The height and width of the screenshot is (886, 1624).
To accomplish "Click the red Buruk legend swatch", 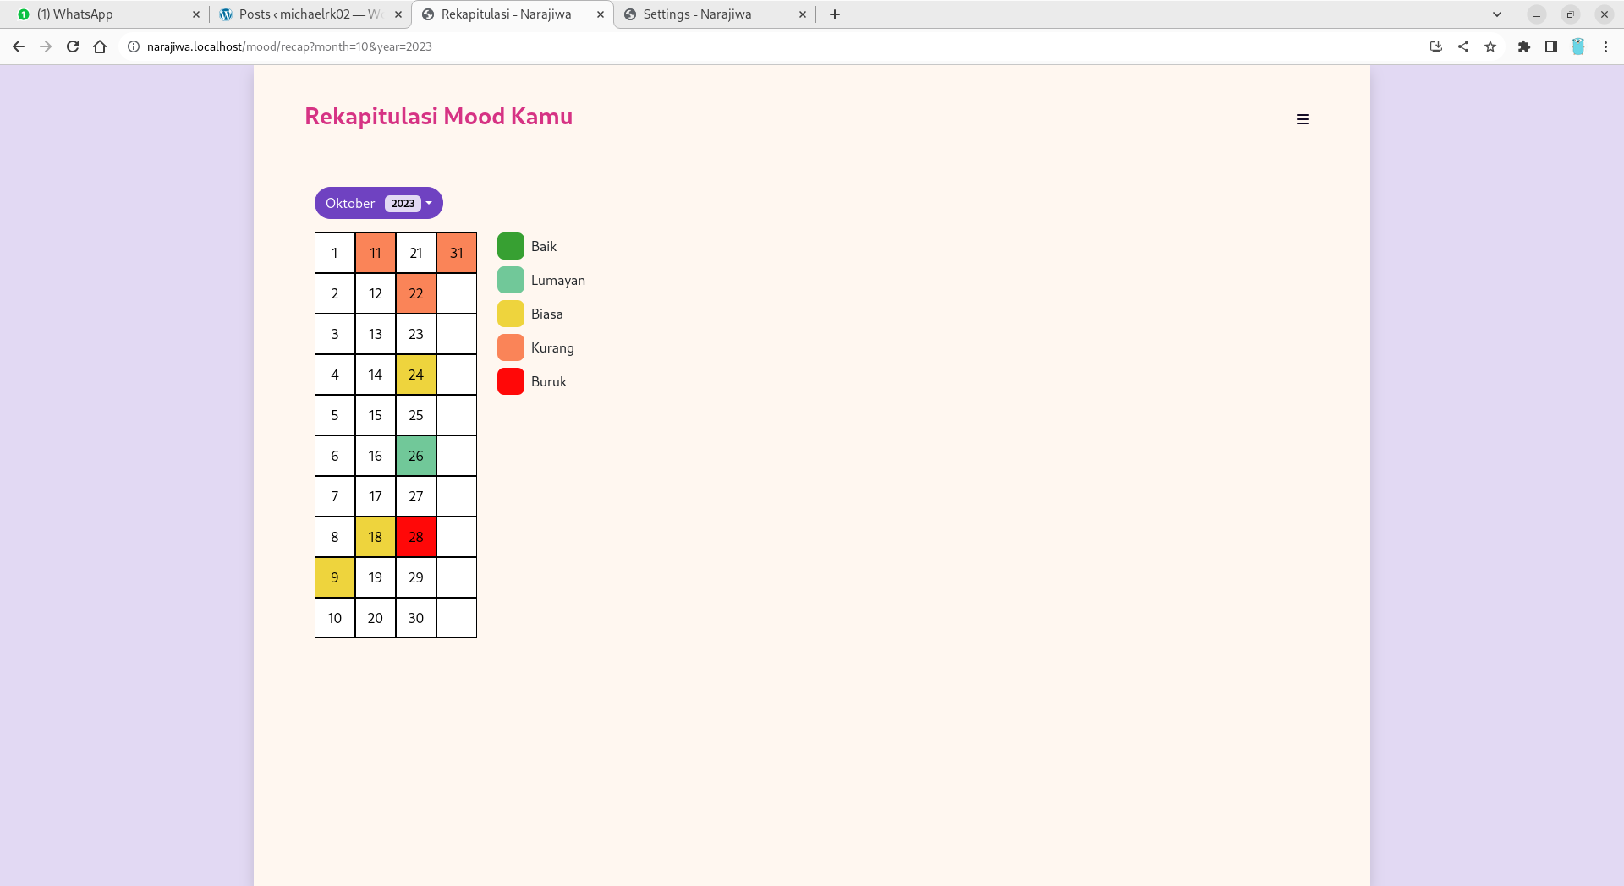I will [x=511, y=381].
